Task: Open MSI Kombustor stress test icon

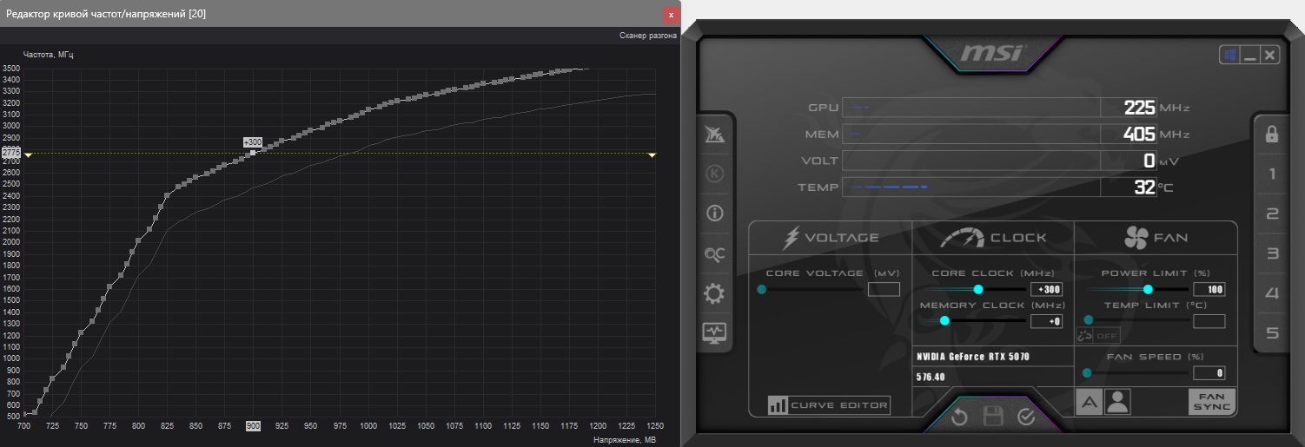Action: pyautogui.click(x=715, y=135)
